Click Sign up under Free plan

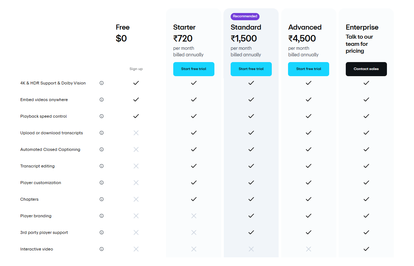136,69
